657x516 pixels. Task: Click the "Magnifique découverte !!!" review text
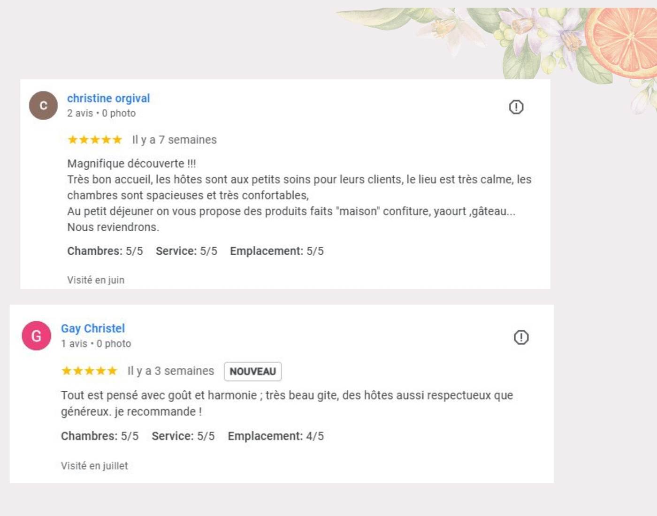[131, 164]
